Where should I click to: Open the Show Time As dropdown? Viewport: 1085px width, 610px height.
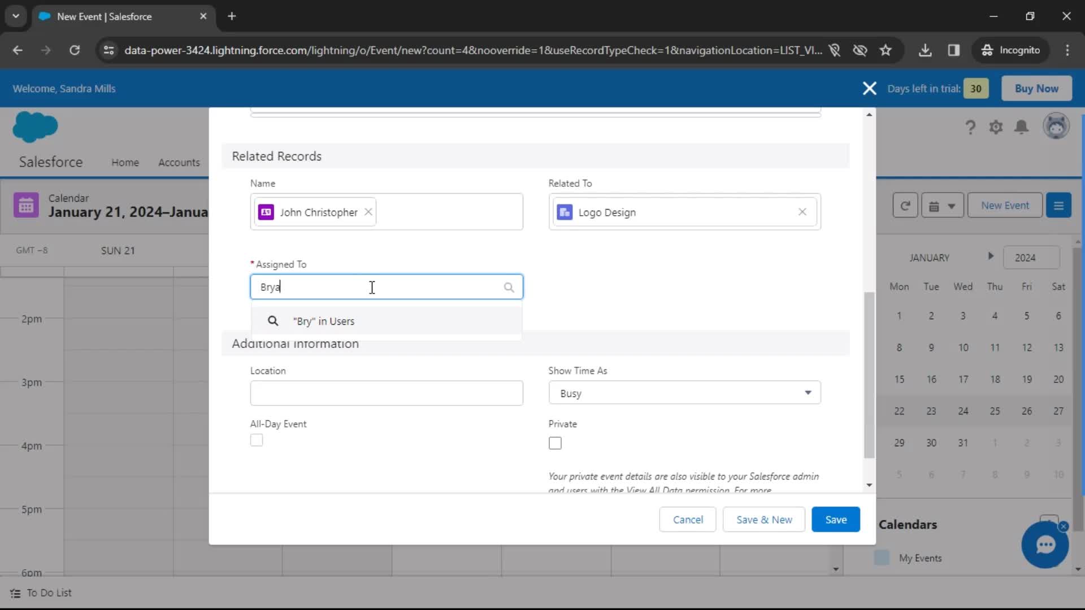684,393
